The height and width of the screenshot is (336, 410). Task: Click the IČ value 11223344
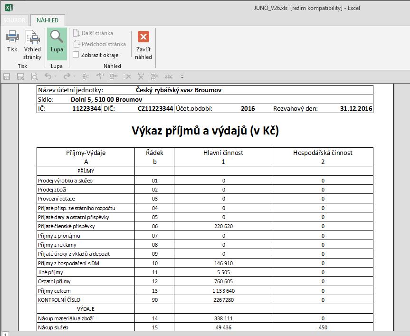tap(86, 108)
